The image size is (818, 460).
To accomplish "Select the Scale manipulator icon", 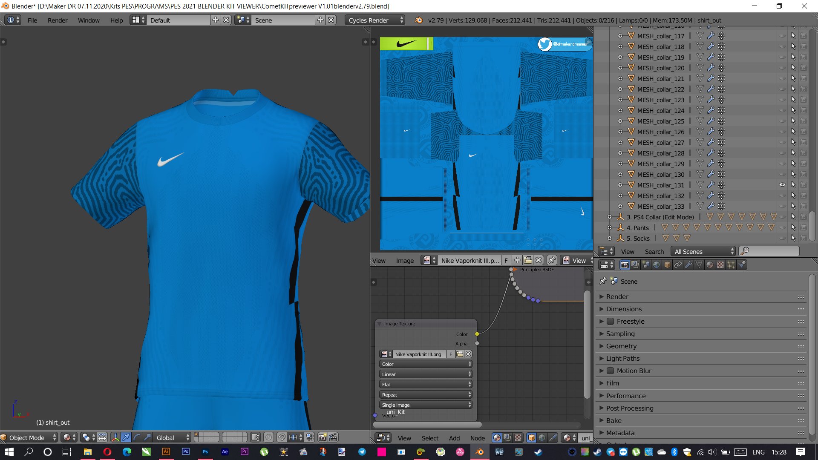I will point(147,437).
